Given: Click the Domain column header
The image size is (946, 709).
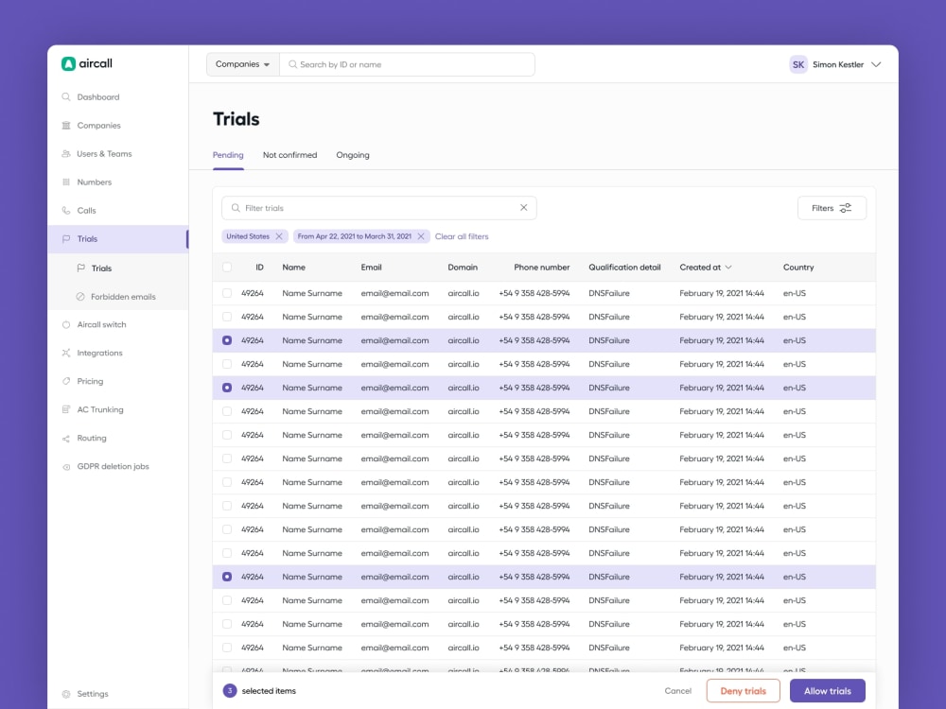Looking at the screenshot, I should [463, 268].
